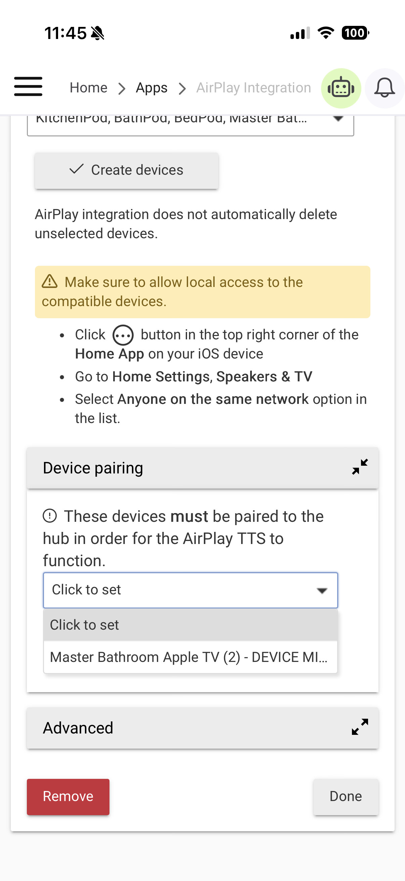Open the robot assistant icon

pos(341,88)
